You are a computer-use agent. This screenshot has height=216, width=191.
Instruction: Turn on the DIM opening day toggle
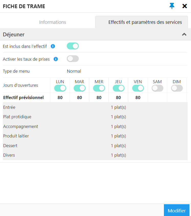tap(177, 88)
